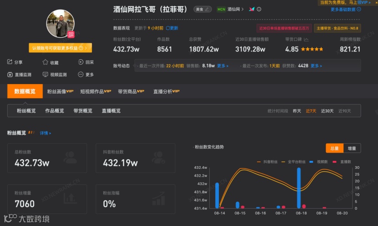Click the 总获赞 1807.62w value
This screenshot has height=226, width=378.
pyautogui.click(x=204, y=49)
